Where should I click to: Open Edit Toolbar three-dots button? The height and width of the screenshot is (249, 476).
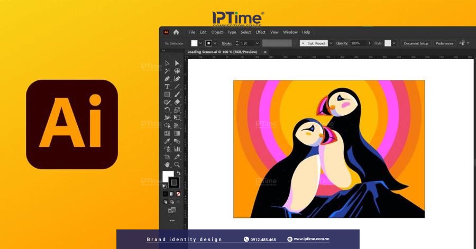[x=172, y=220]
